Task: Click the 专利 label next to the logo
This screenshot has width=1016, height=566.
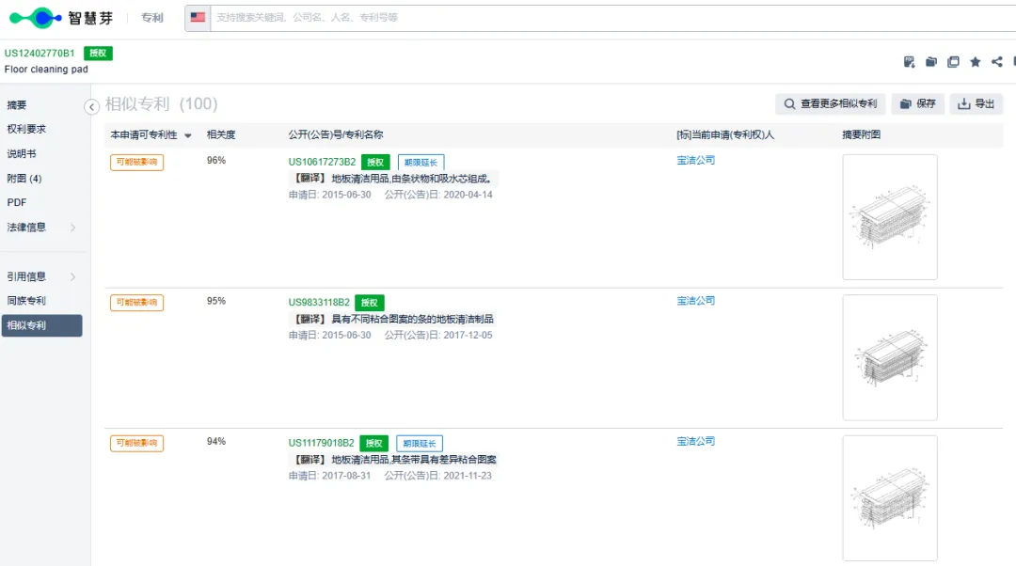Action: 152,18
